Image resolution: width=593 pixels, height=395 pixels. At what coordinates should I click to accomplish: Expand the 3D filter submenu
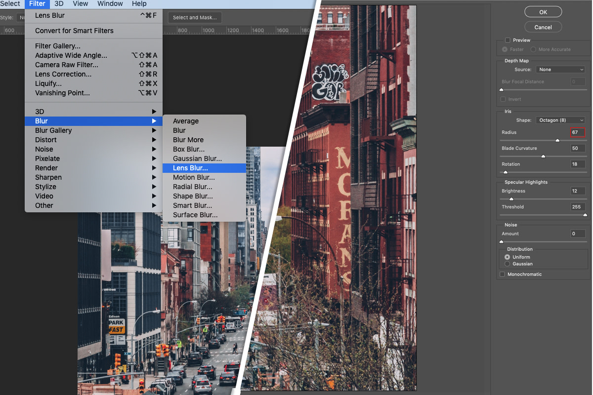pos(93,112)
